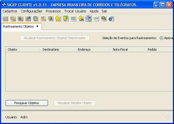Screen dimensions: 174x124
Task: Click Sair in the menu bar
Action: 104,11
